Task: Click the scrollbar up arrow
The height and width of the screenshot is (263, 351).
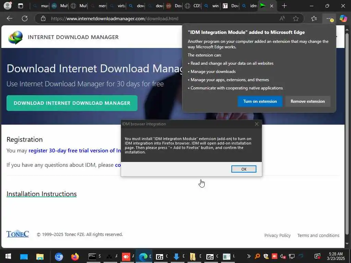Action: point(347,29)
